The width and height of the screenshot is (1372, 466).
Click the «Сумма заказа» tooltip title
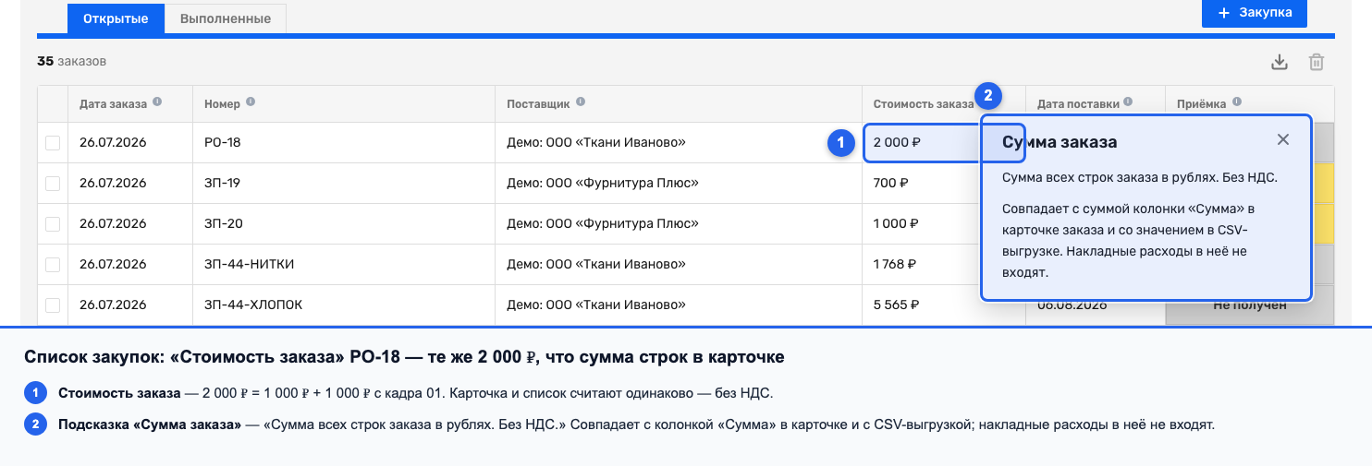[x=1060, y=142]
